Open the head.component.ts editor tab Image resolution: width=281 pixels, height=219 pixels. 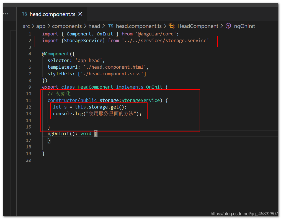[x=52, y=14]
